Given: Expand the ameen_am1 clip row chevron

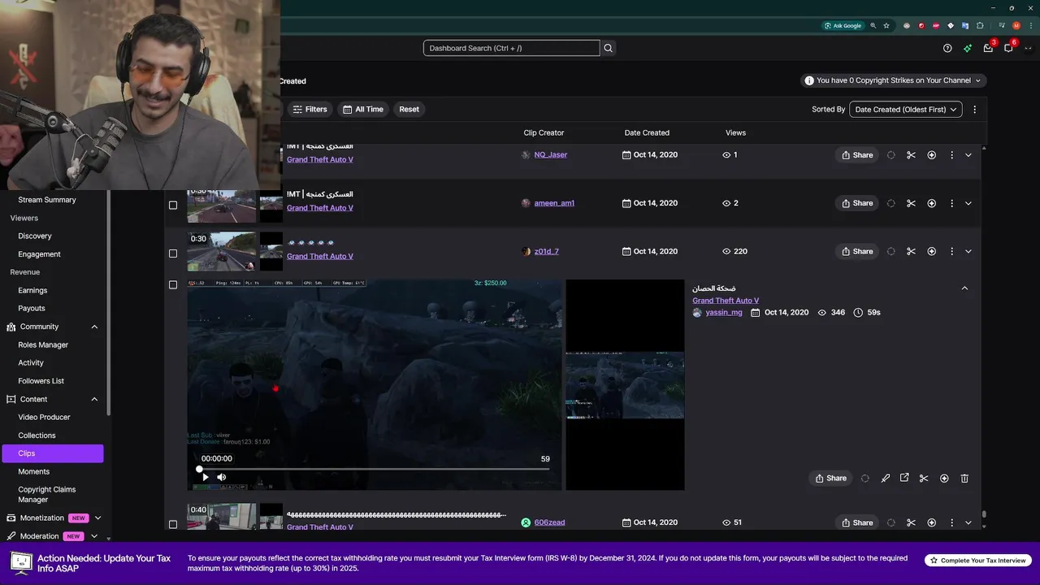Looking at the screenshot, I should pyautogui.click(x=968, y=203).
